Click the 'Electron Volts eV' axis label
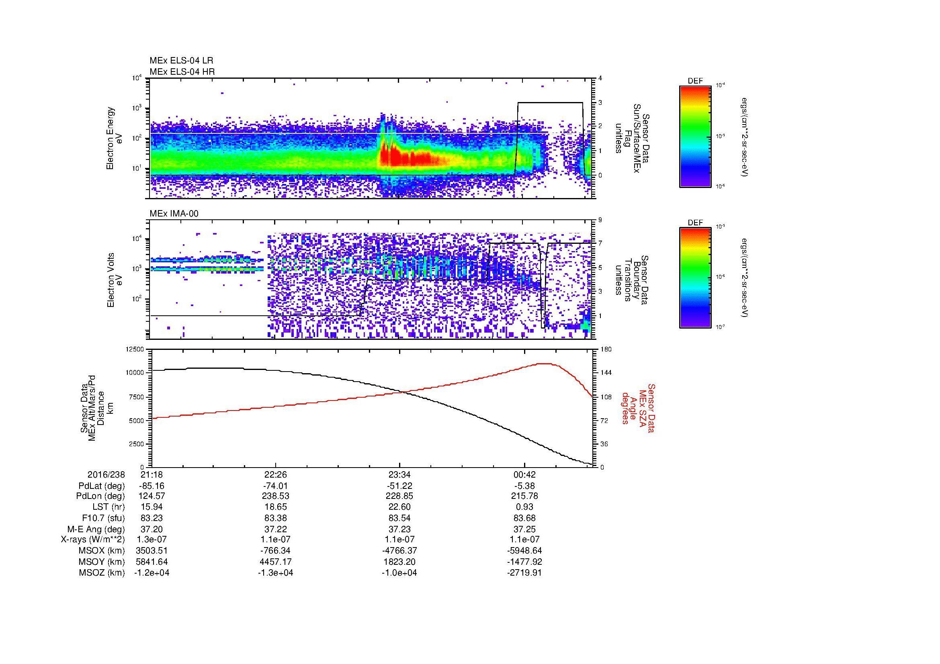Screen dimensions: 940x664 [x=115, y=280]
